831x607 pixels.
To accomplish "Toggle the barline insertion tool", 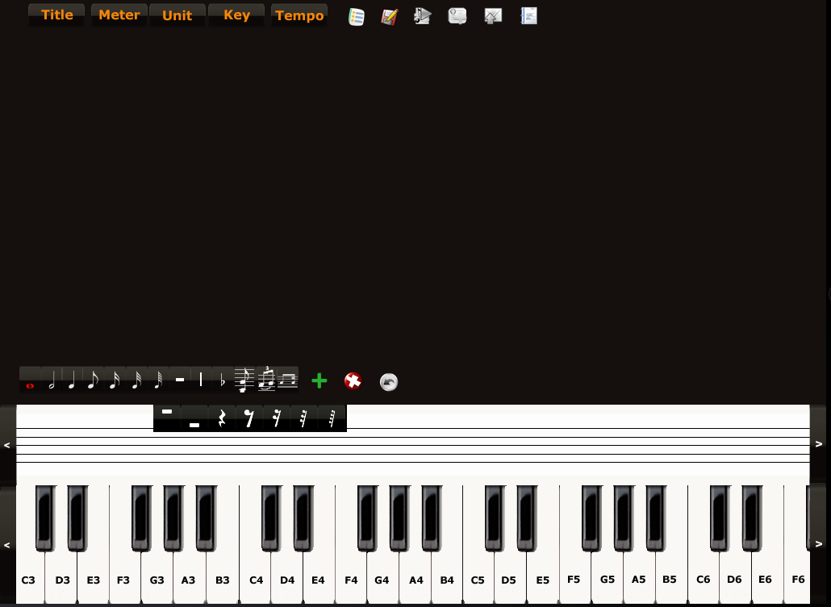I will click(x=200, y=379).
